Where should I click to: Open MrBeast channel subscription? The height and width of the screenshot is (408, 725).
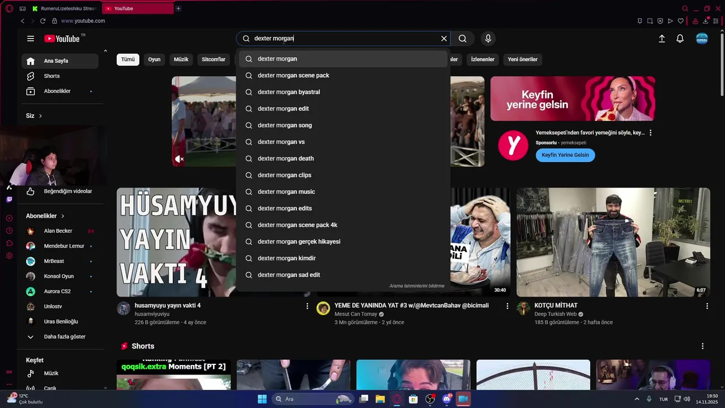click(x=60, y=261)
